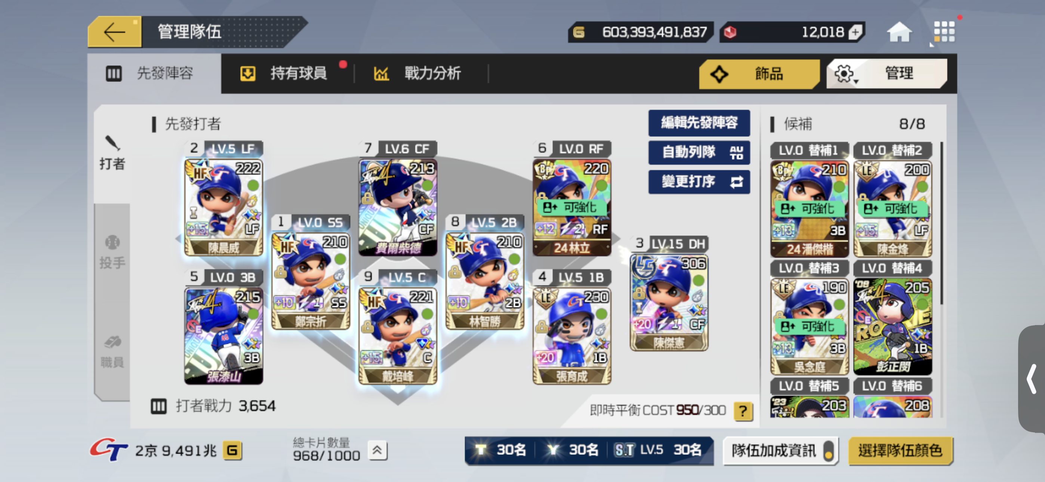This screenshot has height=482, width=1045.
Task: Toggle 自動列隊 auto lineup
Action: click(x=699, y=152)
